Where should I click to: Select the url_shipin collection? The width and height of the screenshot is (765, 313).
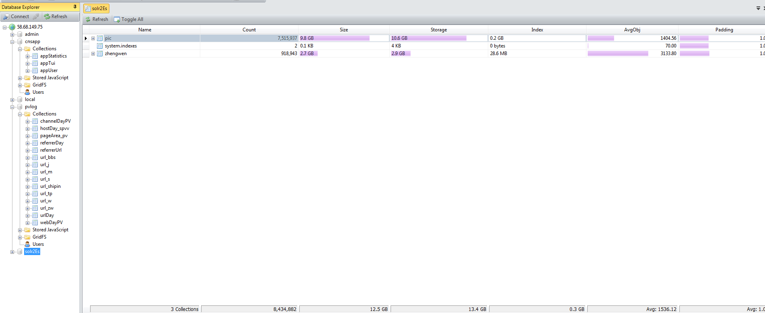50,186
